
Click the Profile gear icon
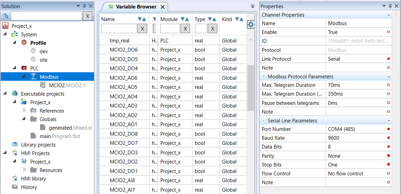[24, 43]
